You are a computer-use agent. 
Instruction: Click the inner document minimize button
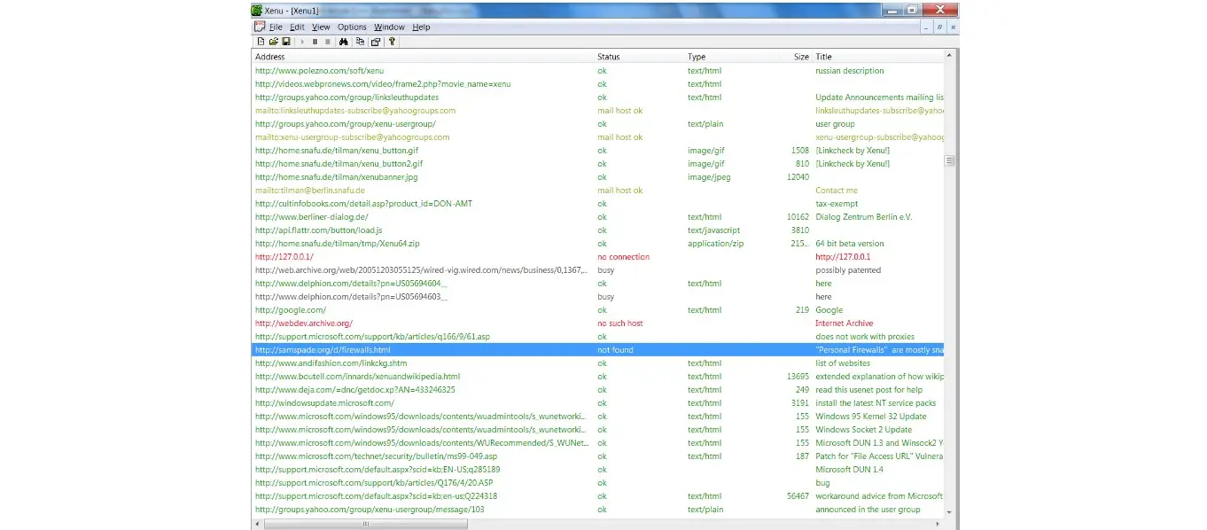(x=926, y=27)
